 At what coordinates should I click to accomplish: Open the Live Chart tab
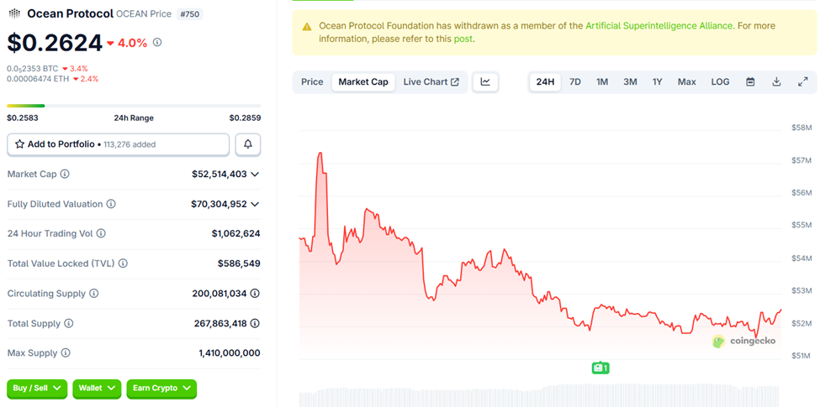point(431,81)
